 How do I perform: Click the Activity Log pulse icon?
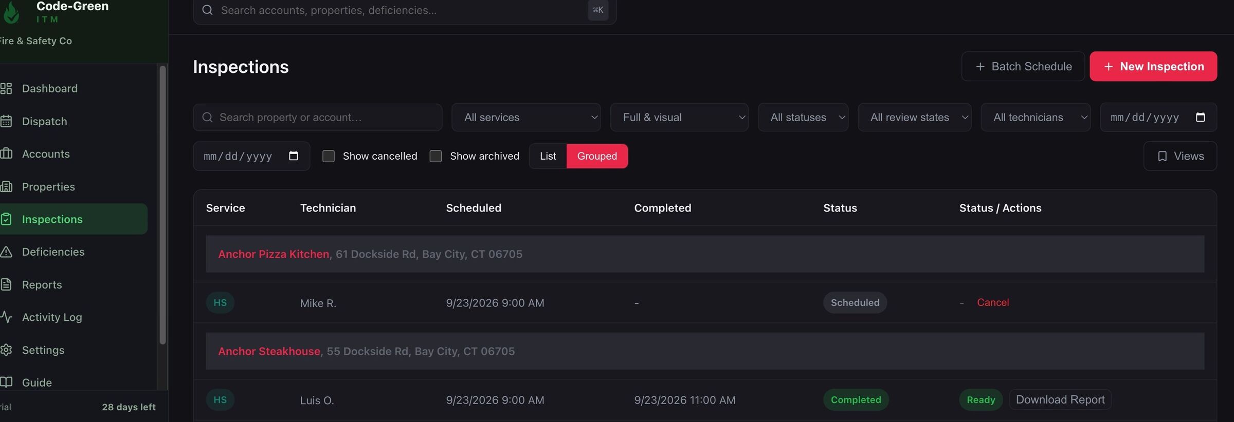pos(6,317)
